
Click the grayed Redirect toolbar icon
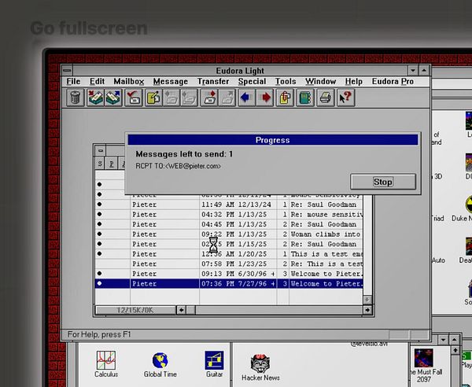point(227,98)
